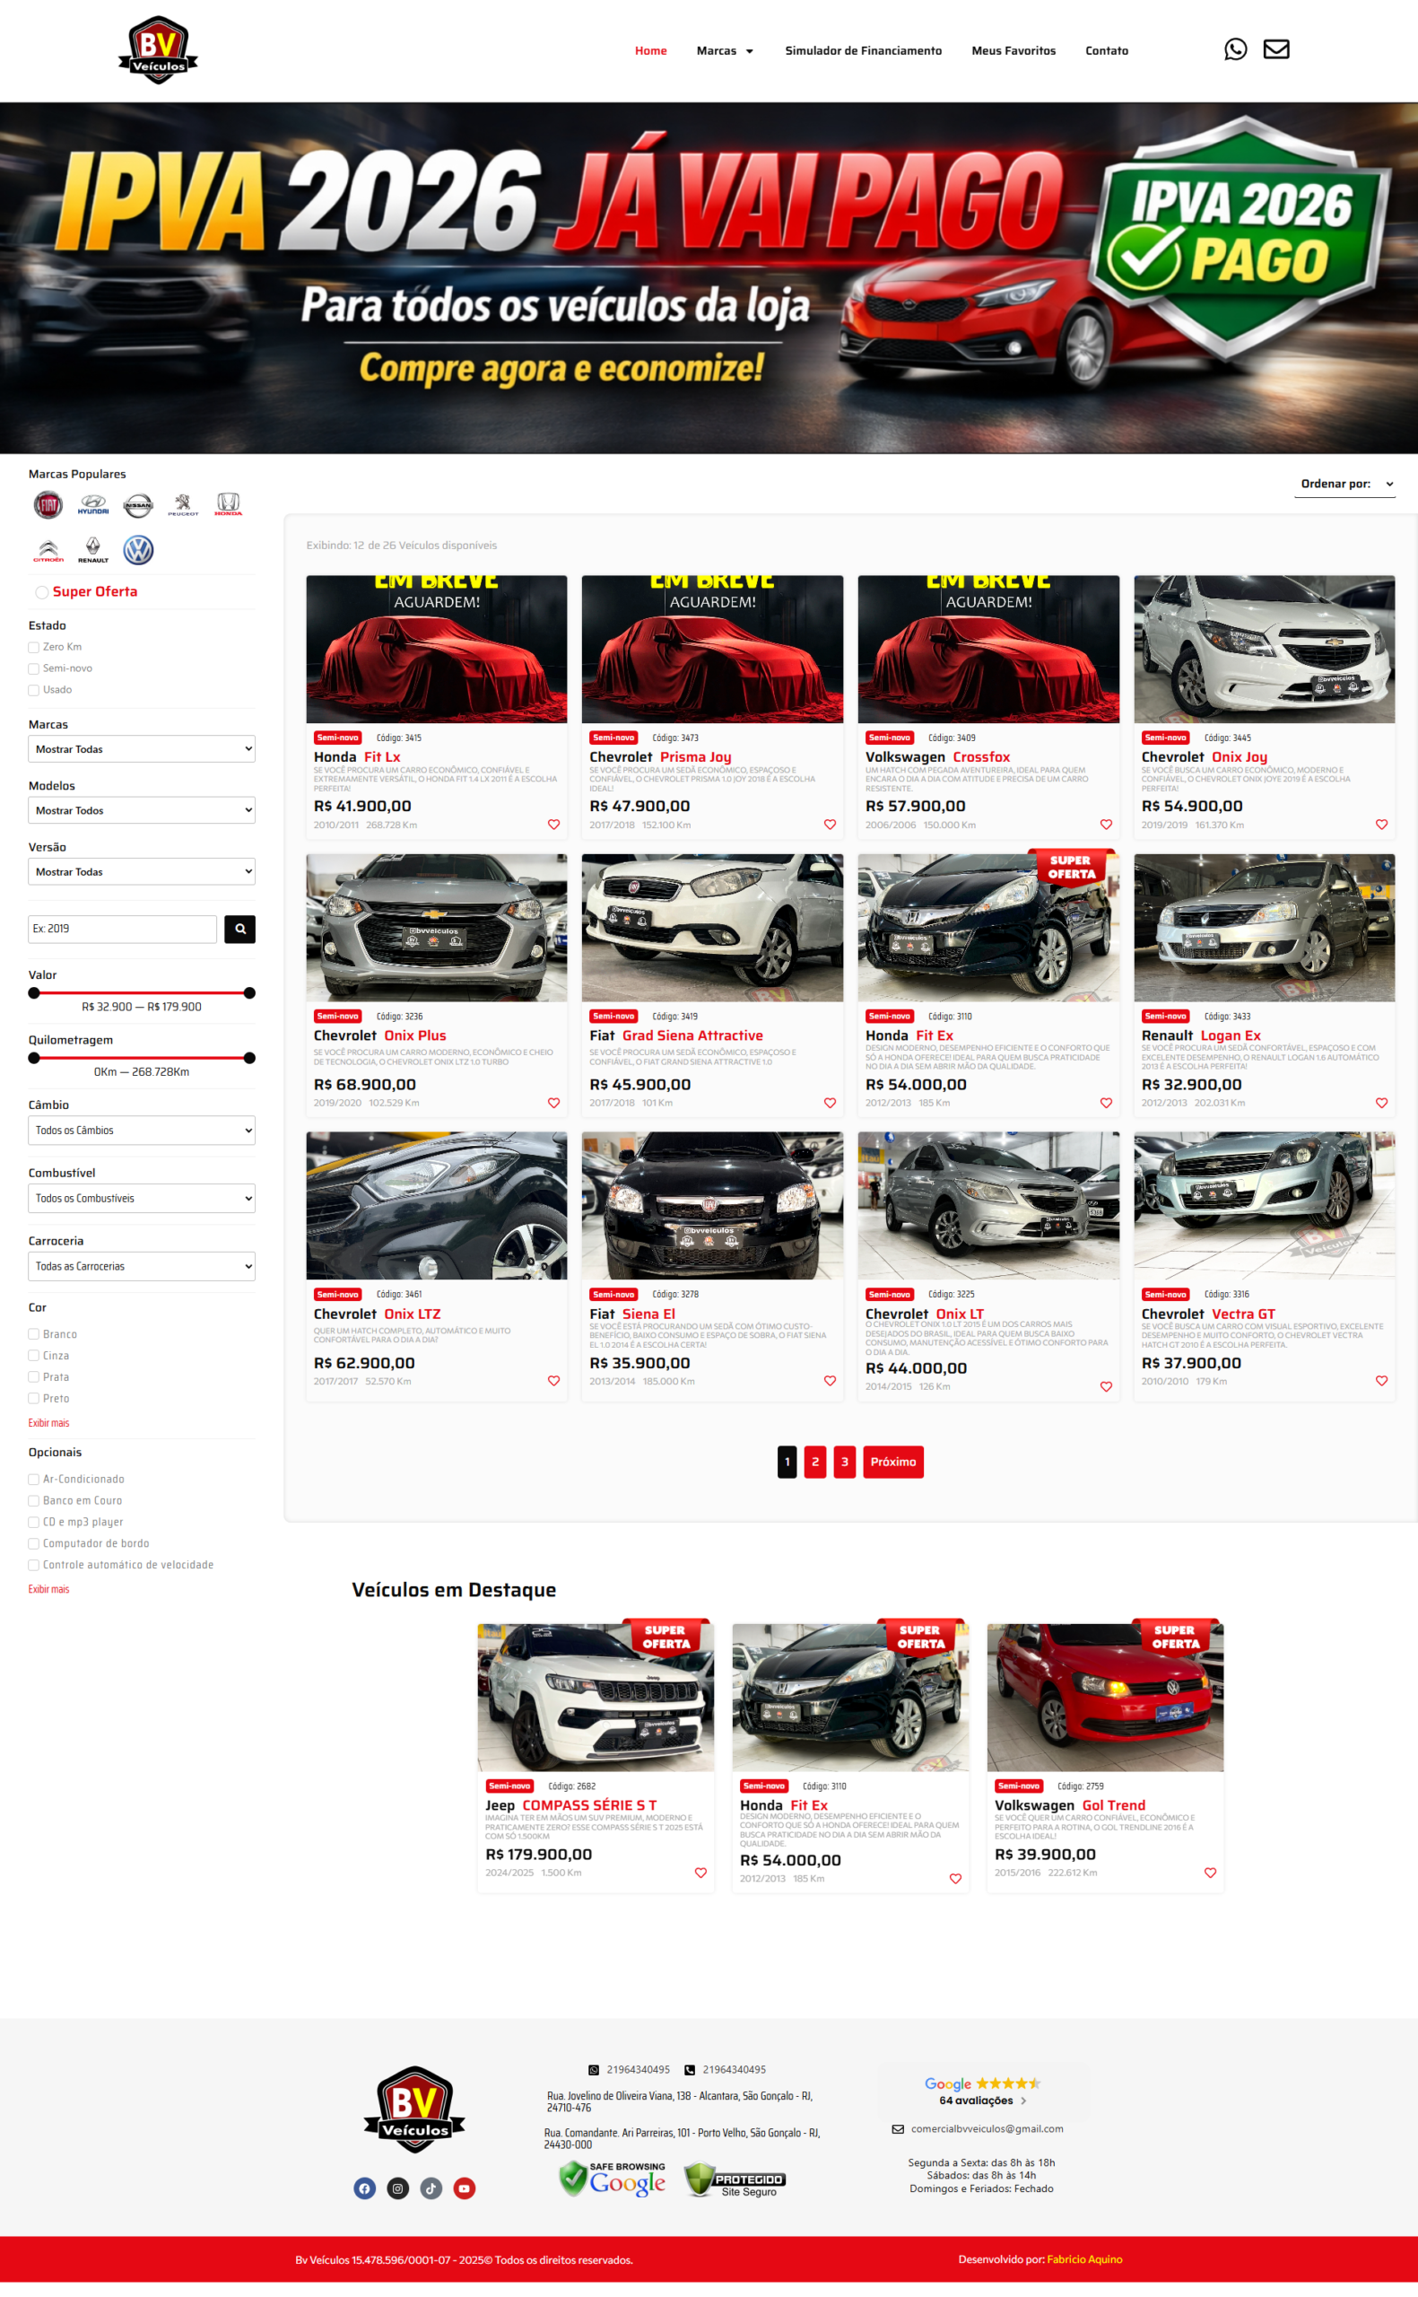Click the email envelope icon in header

click(x=1275, y=49)
